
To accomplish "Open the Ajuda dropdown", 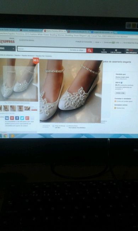I will coord(98,42).
